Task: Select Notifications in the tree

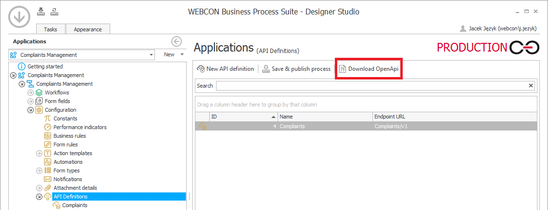Action: [x=68, y=179]
